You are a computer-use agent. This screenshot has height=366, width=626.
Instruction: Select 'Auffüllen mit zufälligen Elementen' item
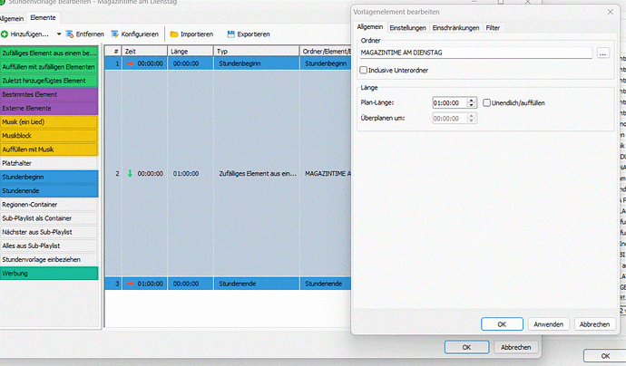click(49, 67)
